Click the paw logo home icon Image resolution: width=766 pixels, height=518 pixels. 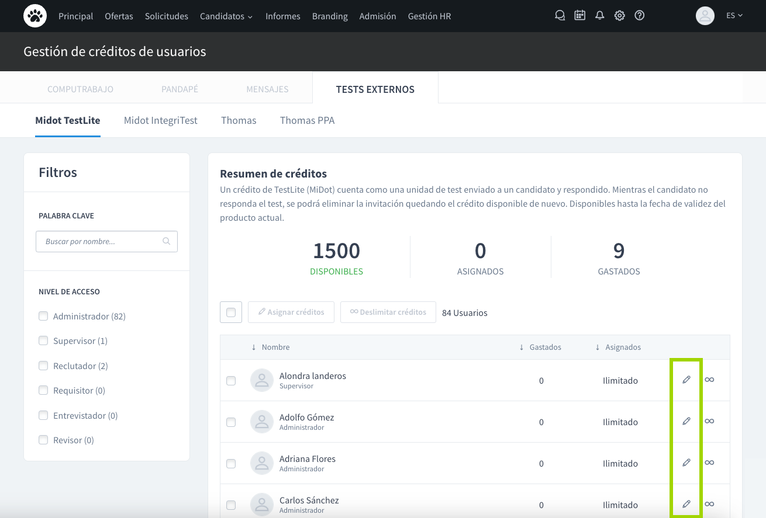pyautogui.click(x=35, y=16)
